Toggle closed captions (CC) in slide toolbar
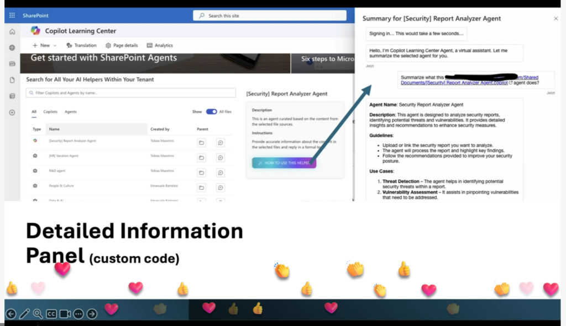 click(x=51, y=314)
